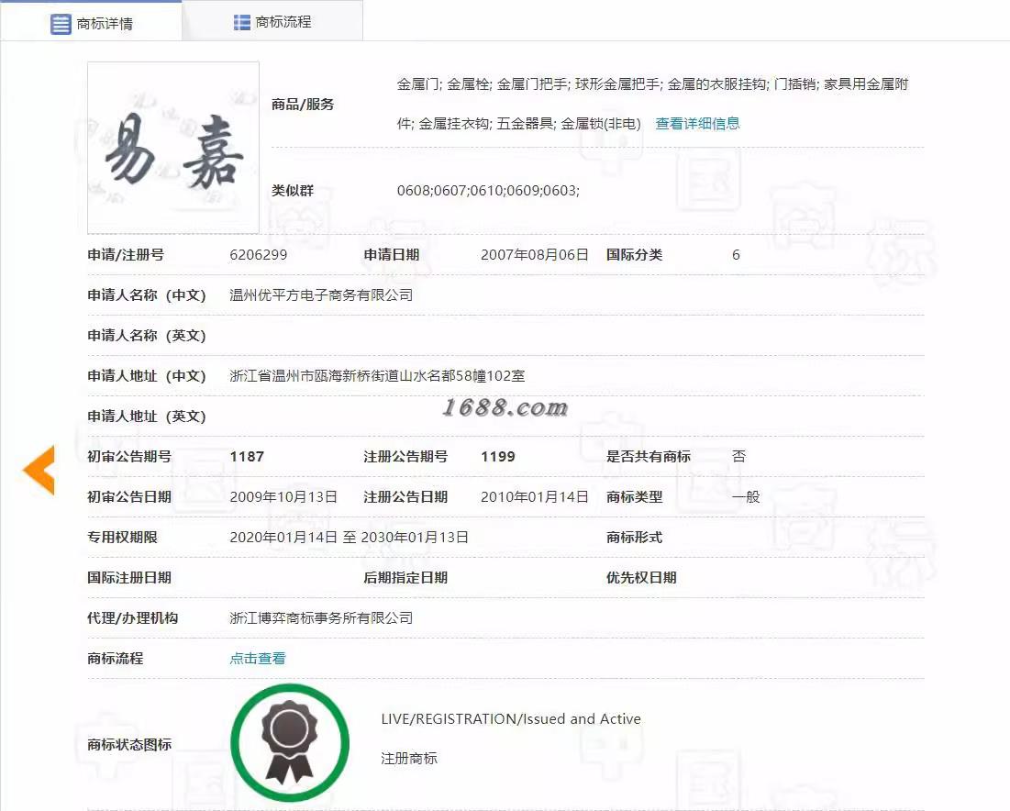This screenshot has width=1010, height=811.
Task: Select the trademark type value 一般
Action: pos(746,496)
